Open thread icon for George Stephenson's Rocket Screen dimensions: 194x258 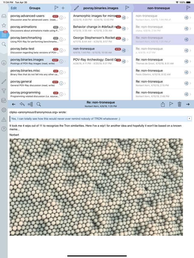coord(124,39)
